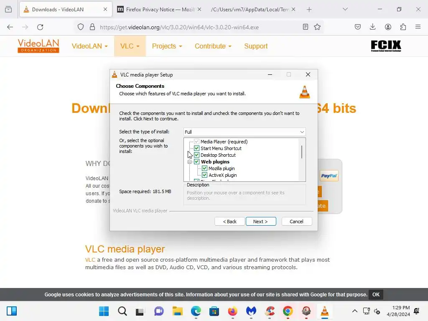Click the site padlock security icon

pos(92,27)
